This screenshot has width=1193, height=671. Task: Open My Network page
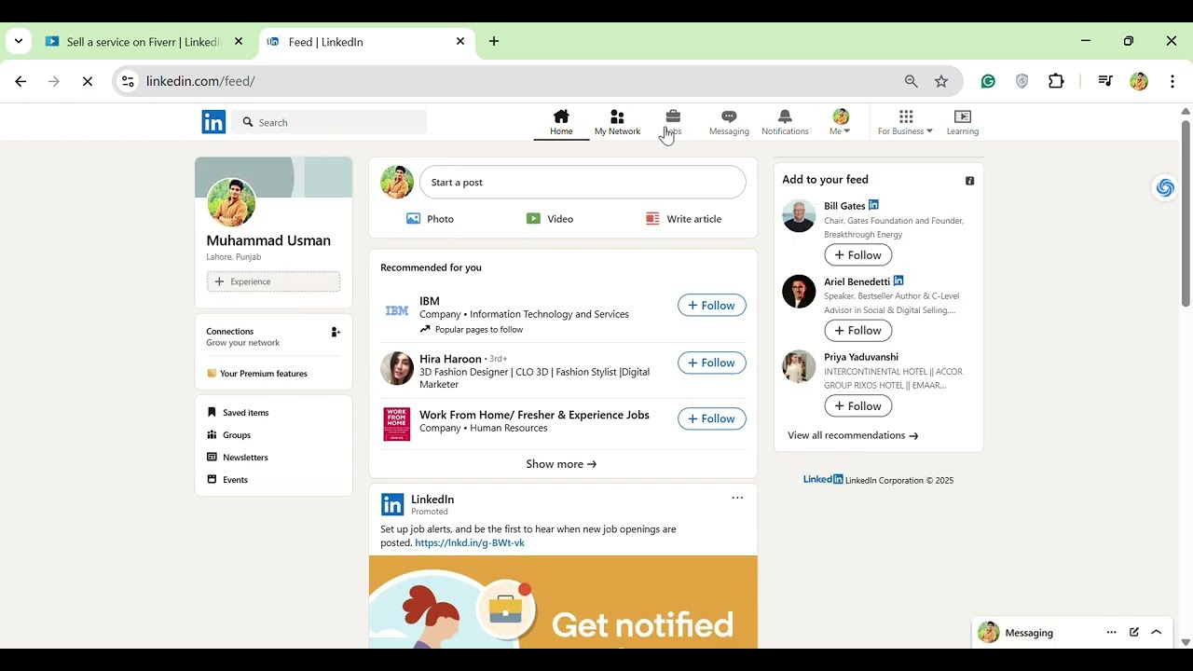coord(617,122)
